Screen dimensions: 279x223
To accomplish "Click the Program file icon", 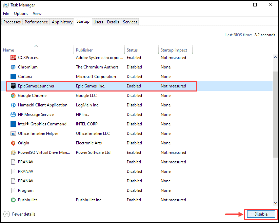I will tap(13, 190).
